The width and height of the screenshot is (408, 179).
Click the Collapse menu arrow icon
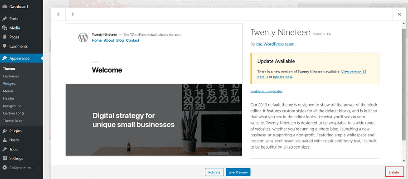5,168
